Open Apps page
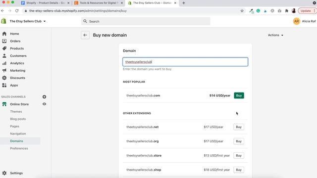The image size is (317, 178). (14, 85)
